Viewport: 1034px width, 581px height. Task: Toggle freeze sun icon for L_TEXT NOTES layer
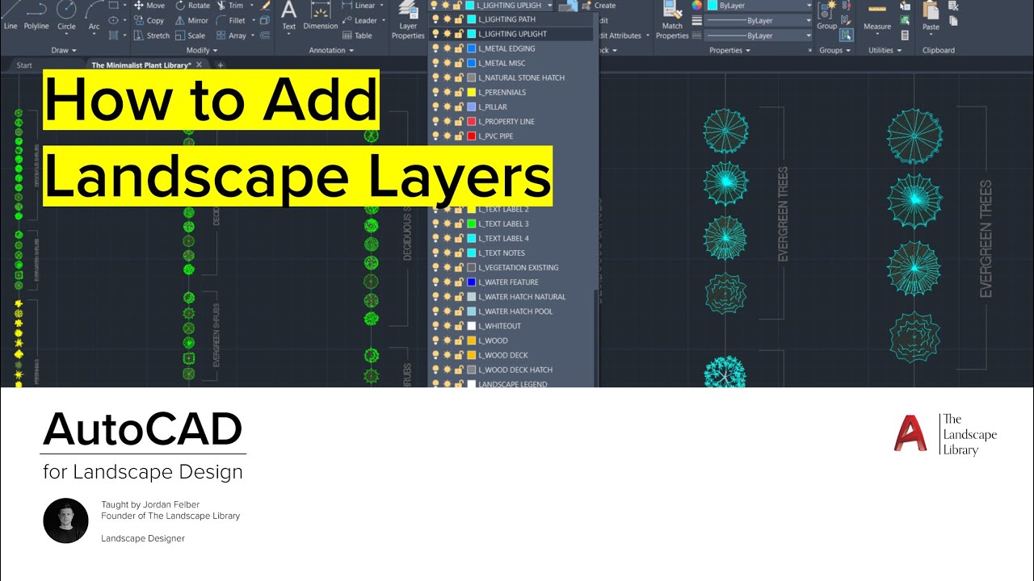pos(447,253)
